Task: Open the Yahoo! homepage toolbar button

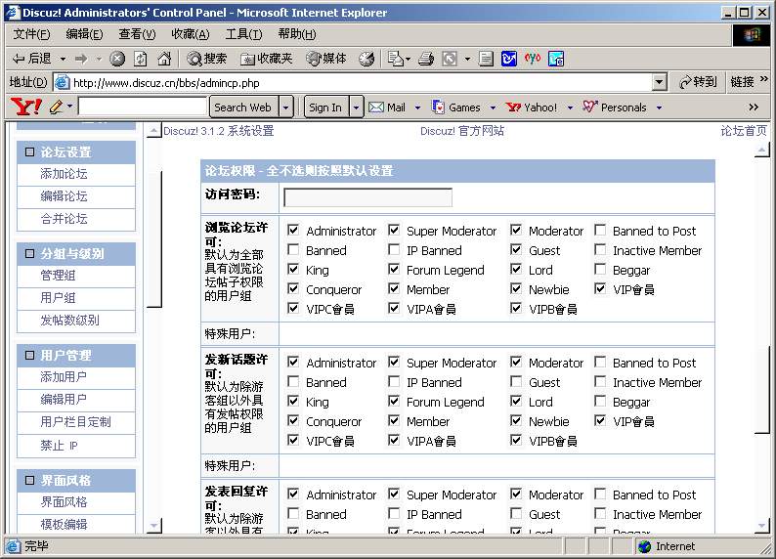Action: click(532, 107)
